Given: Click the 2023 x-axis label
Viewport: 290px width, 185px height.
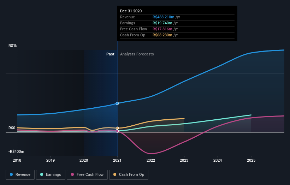Looking at the screenshot, I should [x=184, y=160].
